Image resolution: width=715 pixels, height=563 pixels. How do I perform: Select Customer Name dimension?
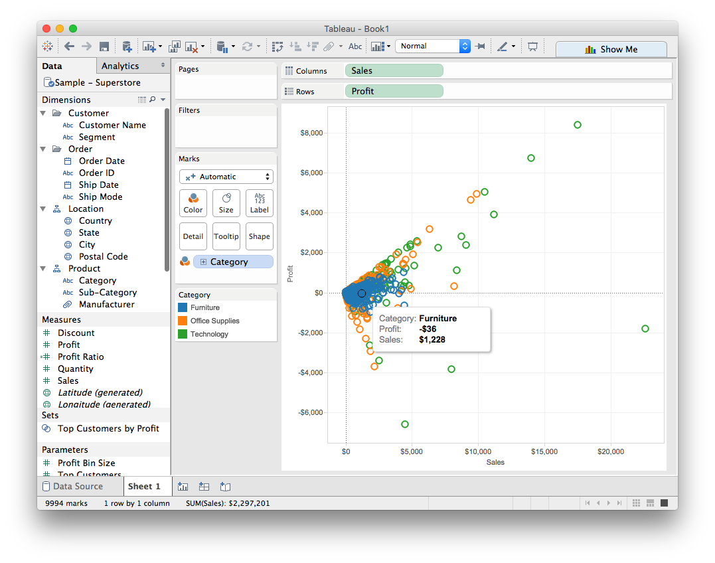[x=112, y=125]
